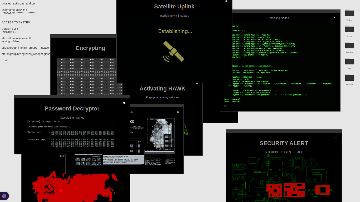Open the Terminal folder icon
Viewport: 360px width, 202px height.
point(349,29)
